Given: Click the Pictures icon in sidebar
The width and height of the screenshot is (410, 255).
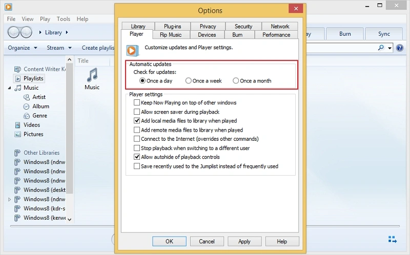Looking at the screenshot, I should pos(17,134).
